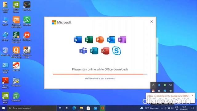Viewport: 197px width, 111px height.
Task: Click the Office installer taskbar button
Action: pos(103,108)
